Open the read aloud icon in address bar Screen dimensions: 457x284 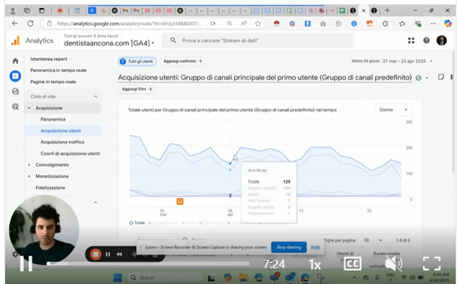point(244,24)
